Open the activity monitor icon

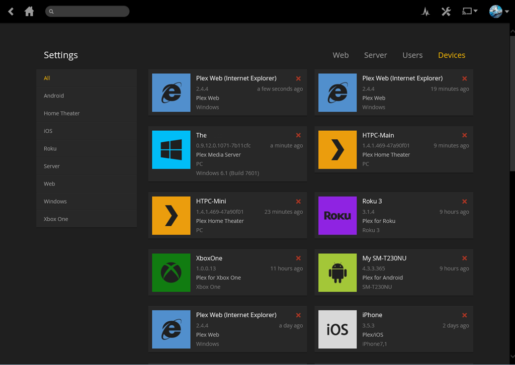(425, 12)
